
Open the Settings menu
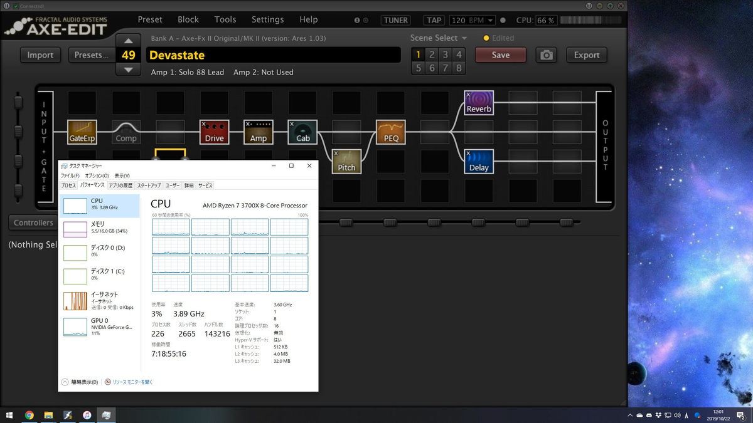click(268, 19)
